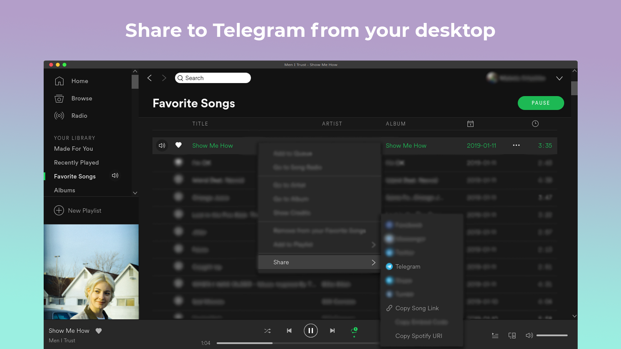The width and height of the screenshot is (621, 349).
Task: Choose Copy Song Link
Action: pos(417,308)
